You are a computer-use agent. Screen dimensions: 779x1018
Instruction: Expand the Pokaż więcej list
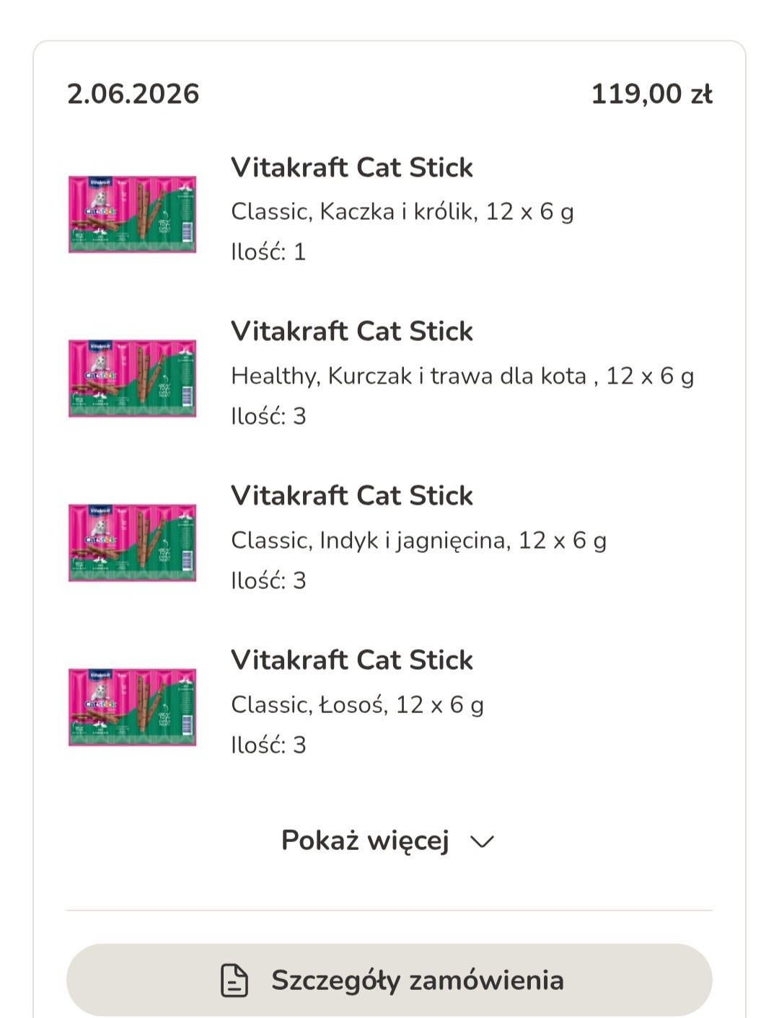388,841
